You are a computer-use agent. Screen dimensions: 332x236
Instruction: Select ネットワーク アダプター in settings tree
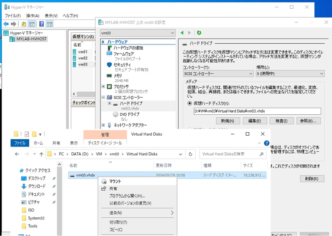(130, 125)
